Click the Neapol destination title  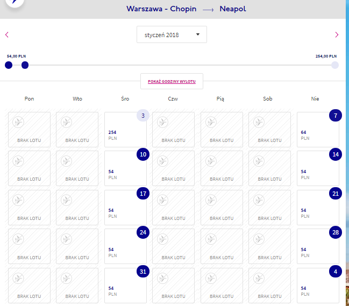point(233,9)
